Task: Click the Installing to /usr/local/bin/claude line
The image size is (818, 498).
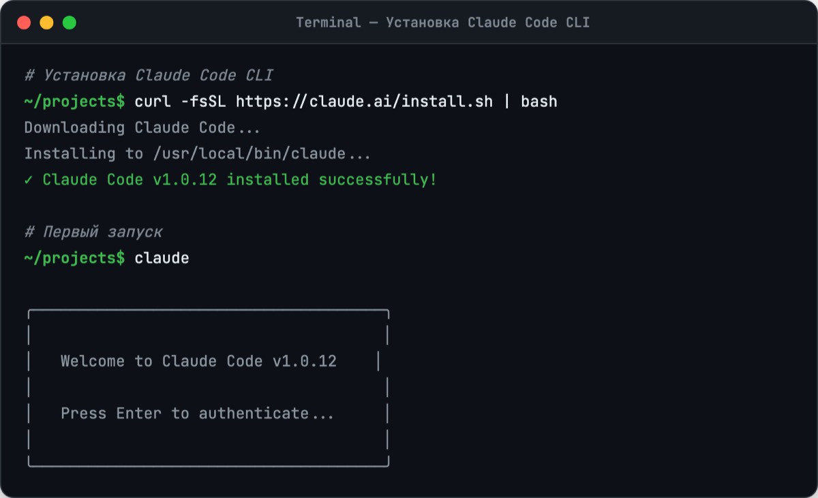Action: pos(196,153)
